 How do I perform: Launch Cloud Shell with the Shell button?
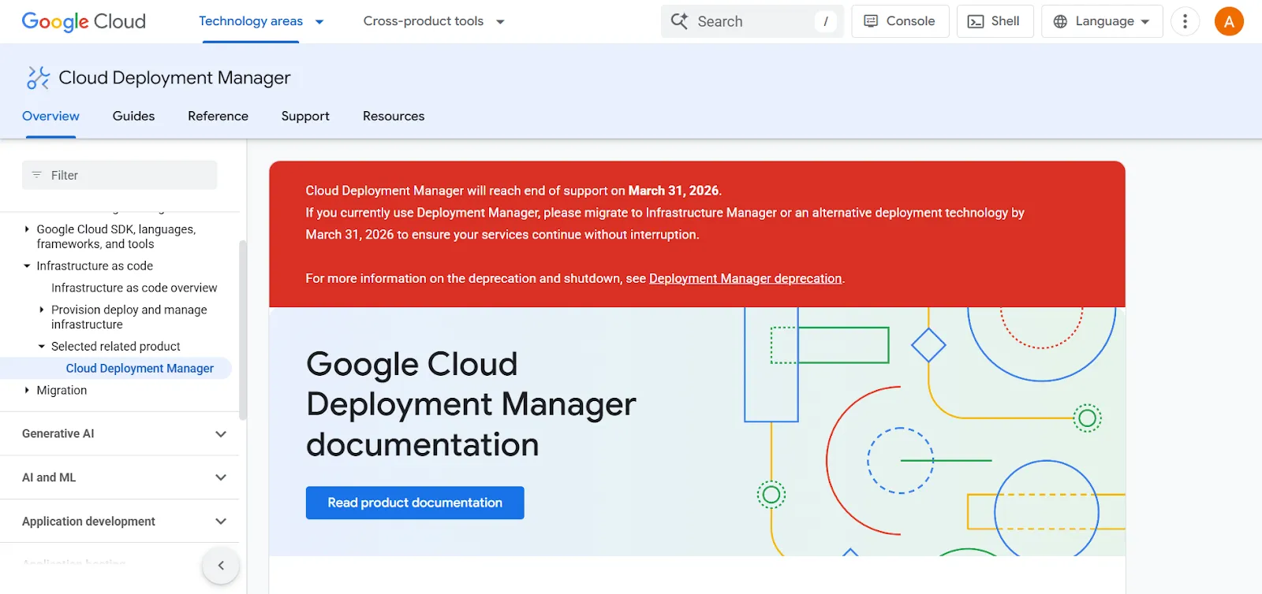click(x=994, y=21)
